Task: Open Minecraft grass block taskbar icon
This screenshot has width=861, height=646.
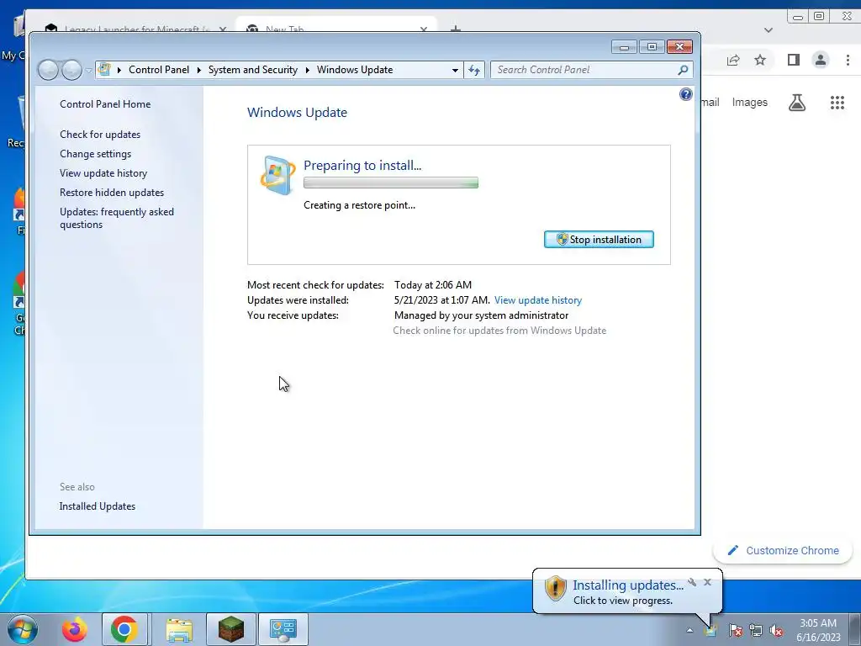Action: [231, 629]
